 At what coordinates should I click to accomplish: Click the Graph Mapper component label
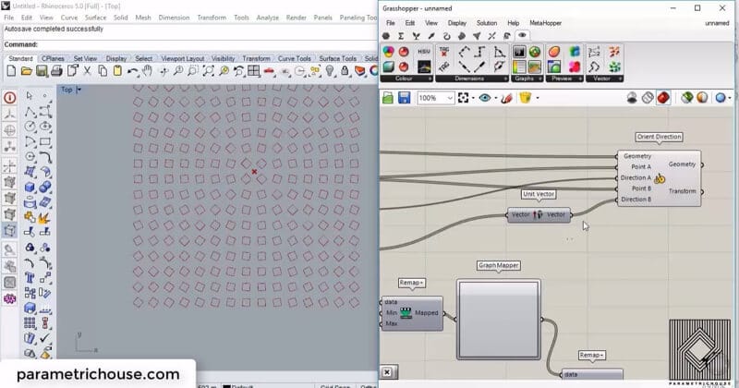tap(498, 265)
